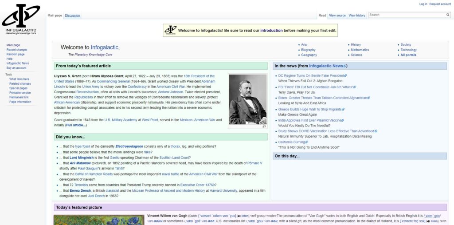The width and height of the screenshot is (454, 225).
Task: Open the Technology portal
Action: coord(408,50)
